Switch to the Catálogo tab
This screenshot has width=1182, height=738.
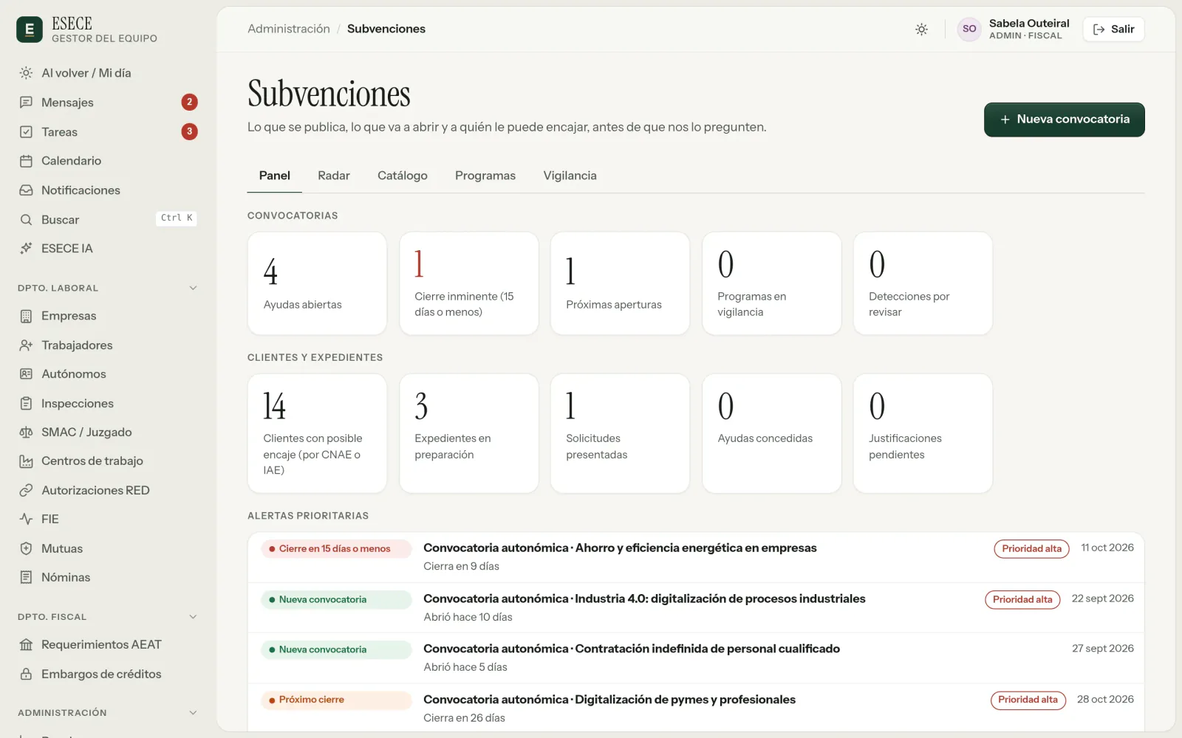pyautogui.click(x=403, y=176)
